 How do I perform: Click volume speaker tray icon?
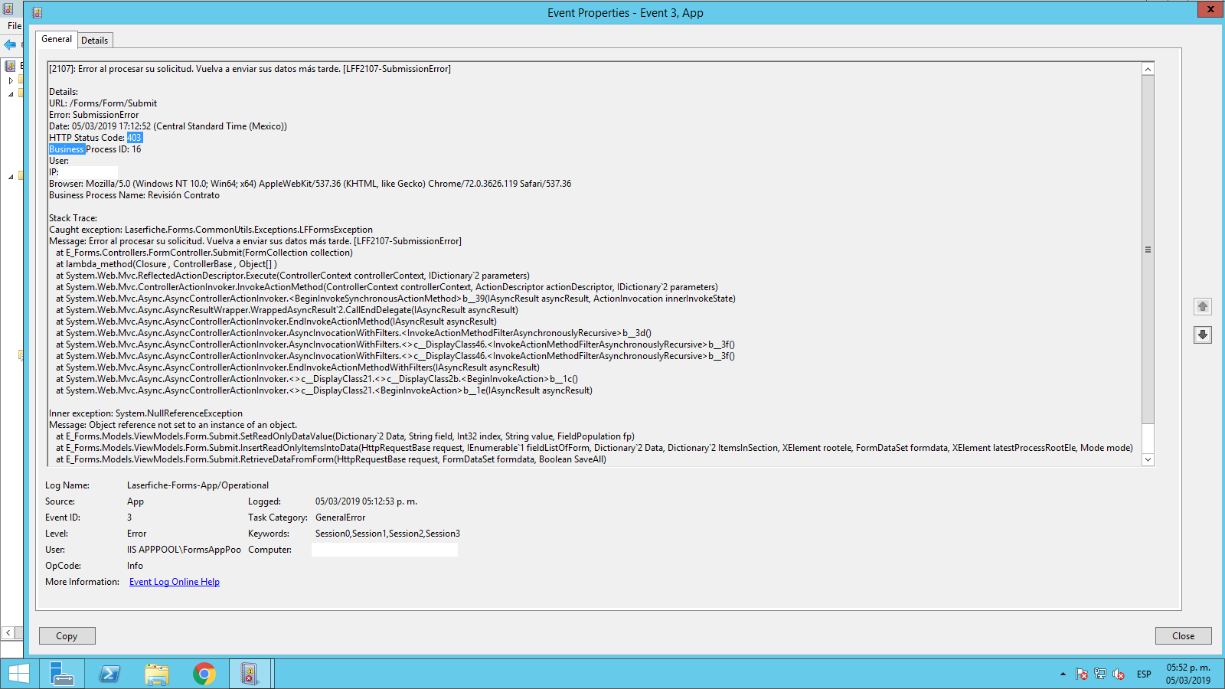coord(1119,674)
